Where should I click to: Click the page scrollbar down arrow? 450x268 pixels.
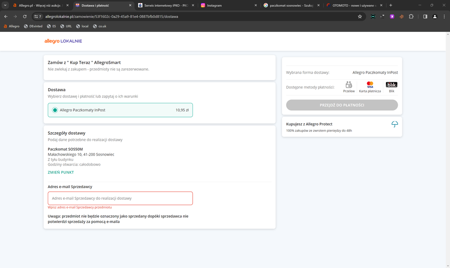click(x=447, y=266)
